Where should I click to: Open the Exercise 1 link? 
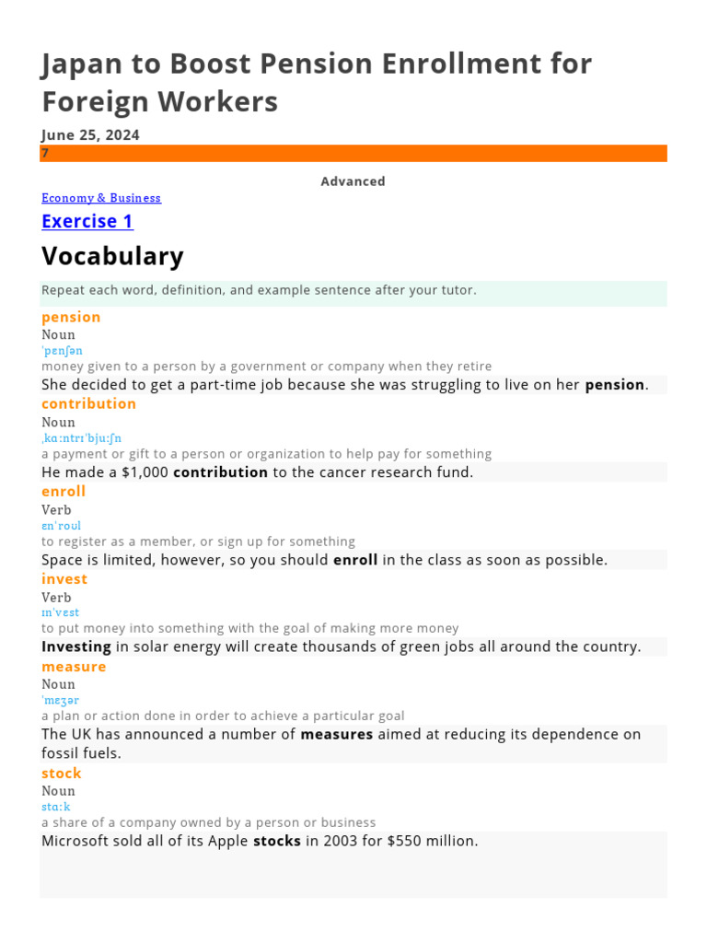(x=87, y=221)
